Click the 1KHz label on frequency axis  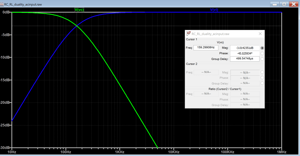pyautogui.click(x=119, y=152)
